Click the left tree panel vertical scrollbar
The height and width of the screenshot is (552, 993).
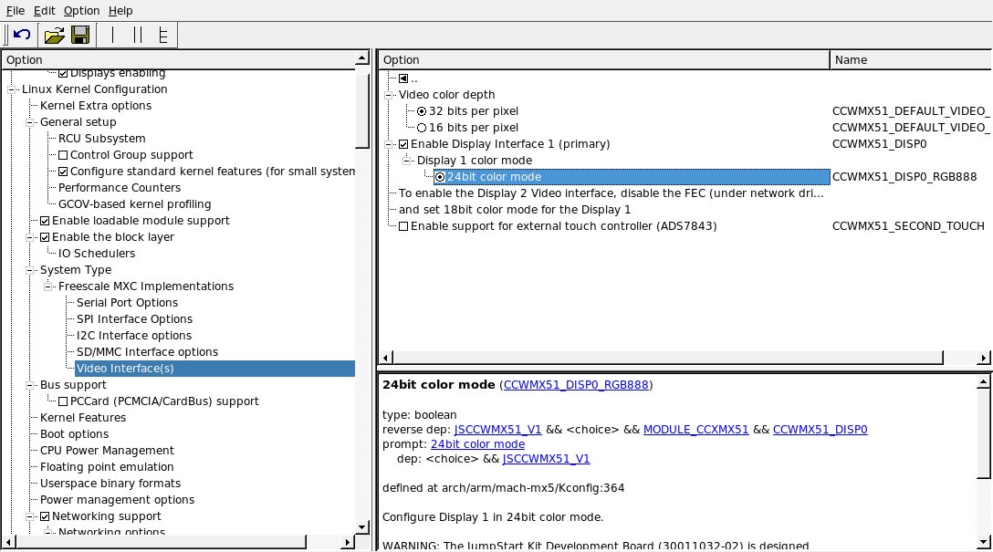click(363, 274)
